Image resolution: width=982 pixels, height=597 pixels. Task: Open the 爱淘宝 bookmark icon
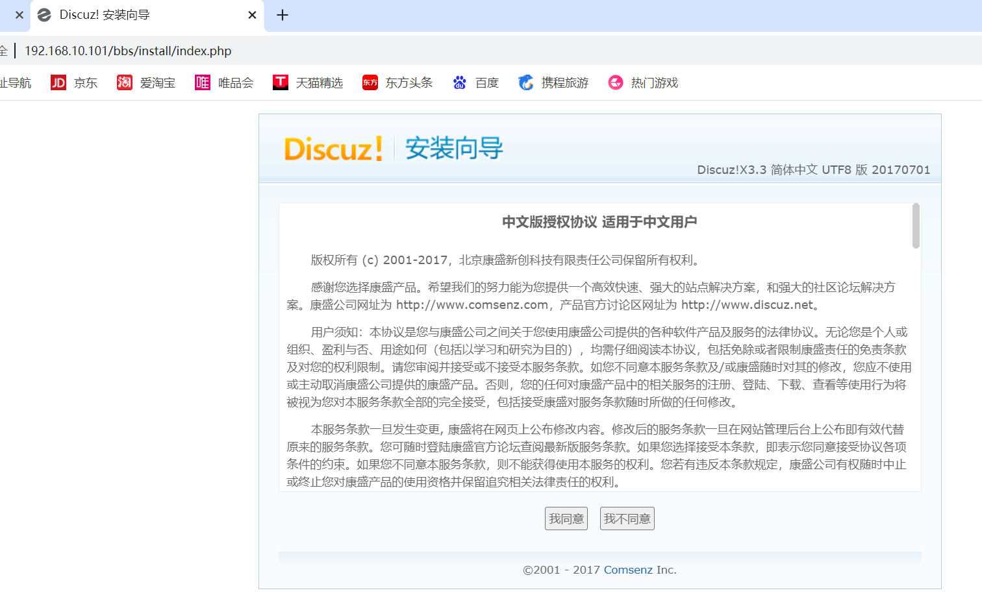[125, 82]
